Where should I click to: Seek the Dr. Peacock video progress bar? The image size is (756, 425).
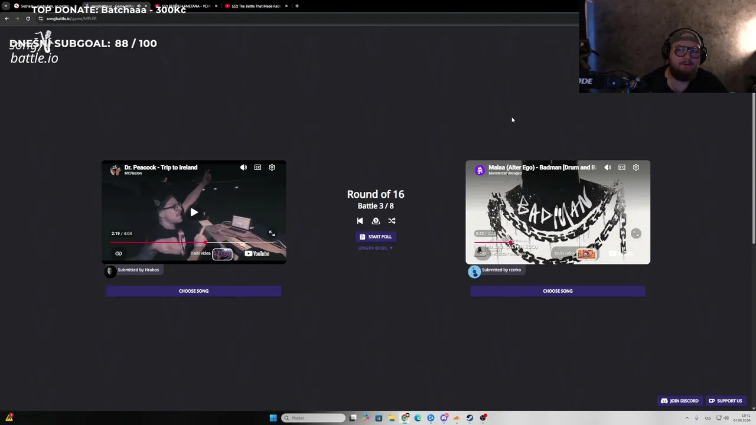point(194,243)
